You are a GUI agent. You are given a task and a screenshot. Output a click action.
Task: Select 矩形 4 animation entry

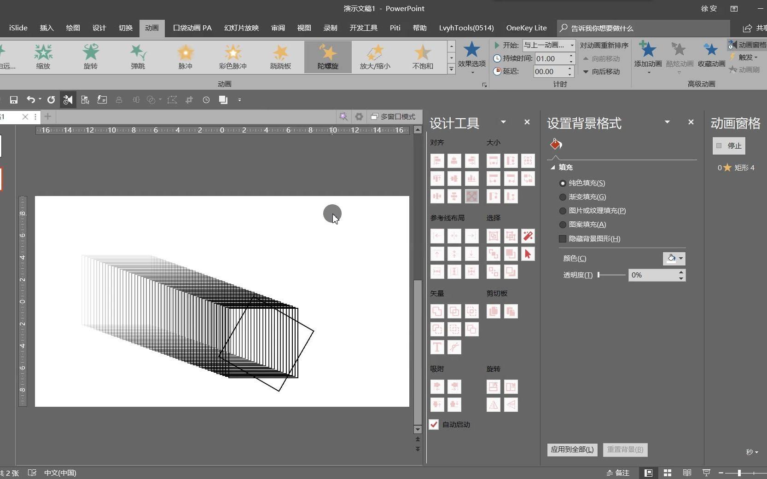point(736,167)
